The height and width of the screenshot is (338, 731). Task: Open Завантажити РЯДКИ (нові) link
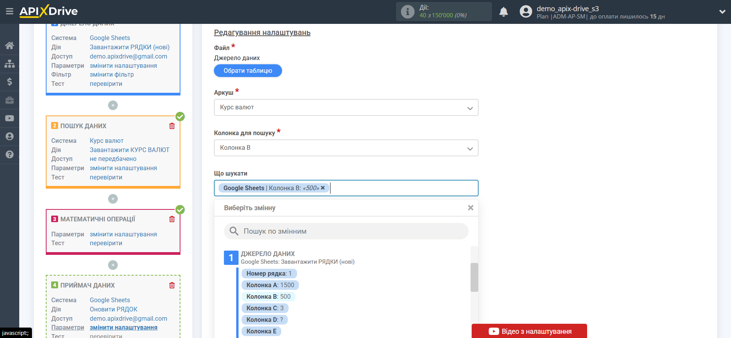[x=130, y=47]
